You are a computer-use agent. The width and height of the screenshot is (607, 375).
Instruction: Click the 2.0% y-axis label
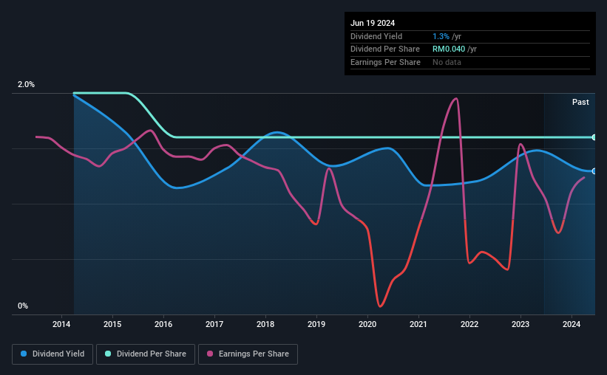click(x=26, y=84)
